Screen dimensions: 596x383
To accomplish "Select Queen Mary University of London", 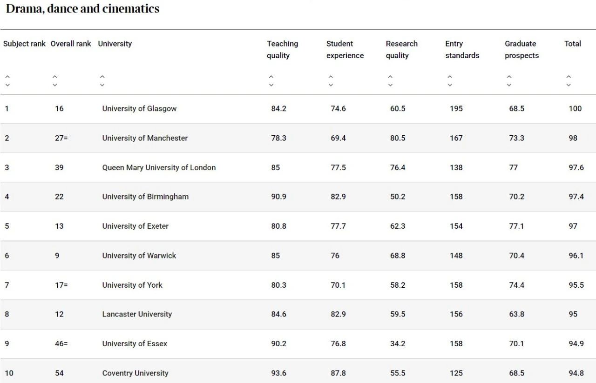I will [159, 167].
